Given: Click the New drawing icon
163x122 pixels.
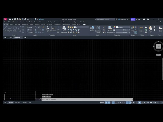Looking at the screenshot, I should 10,19.
